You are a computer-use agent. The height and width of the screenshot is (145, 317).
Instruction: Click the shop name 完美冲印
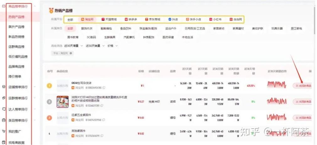154,102
